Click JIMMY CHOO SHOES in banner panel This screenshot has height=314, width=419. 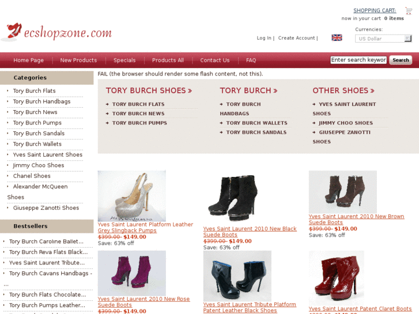tap(346, 123)
